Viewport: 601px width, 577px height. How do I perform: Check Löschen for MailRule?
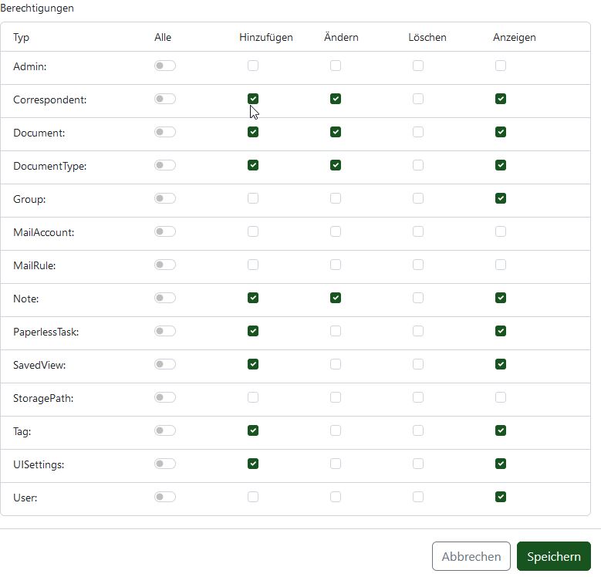(x=418, y=265)
